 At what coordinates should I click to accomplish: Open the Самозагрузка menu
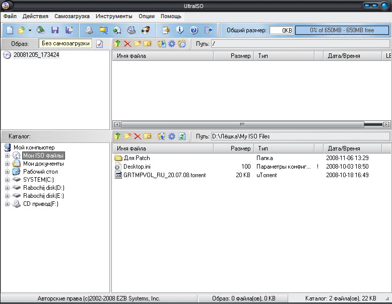72,16
